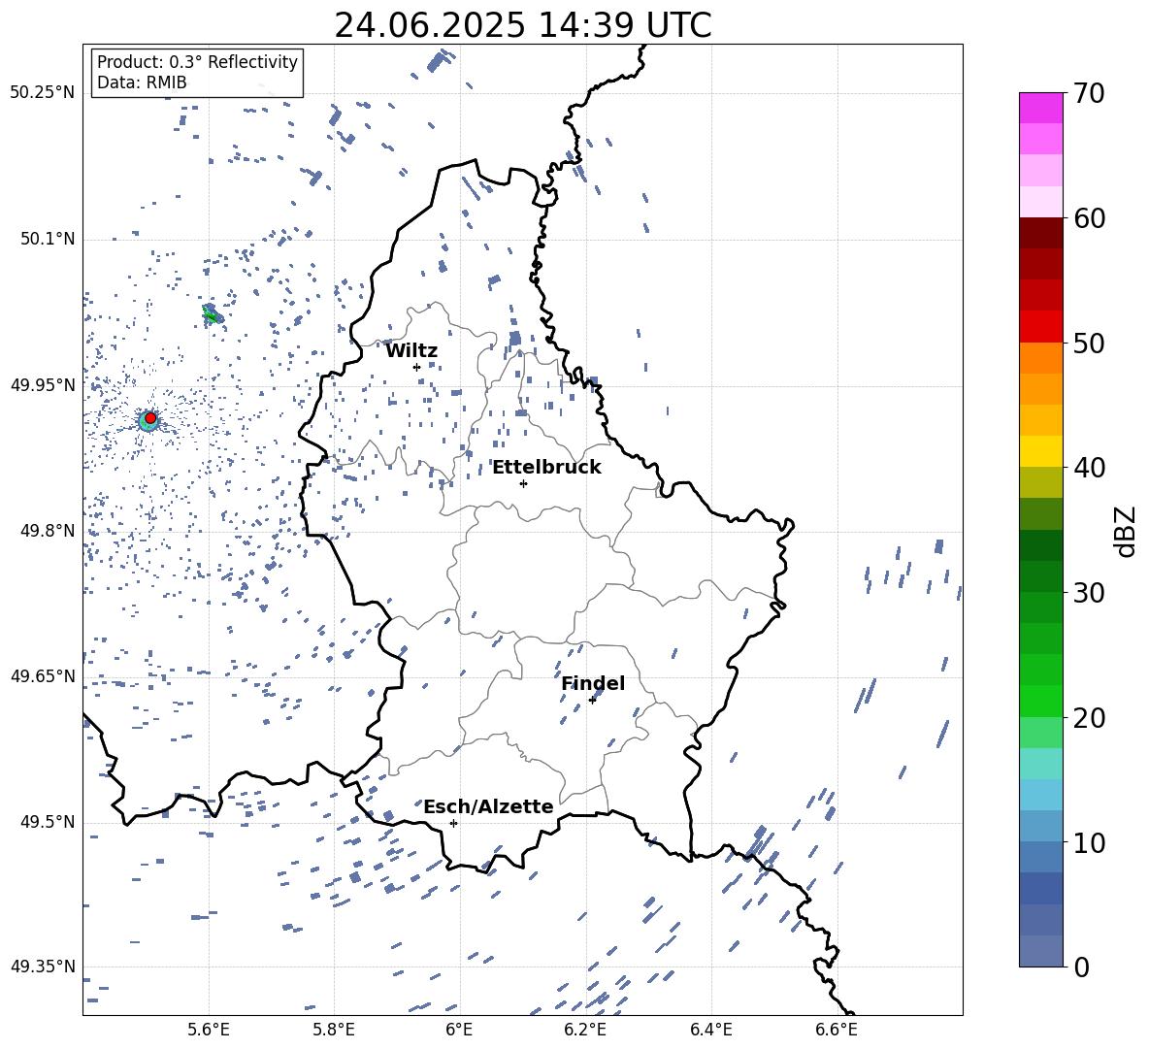Click the 6.6°E longitude label
The image size is (1149, 1049).
point(837,1030)
